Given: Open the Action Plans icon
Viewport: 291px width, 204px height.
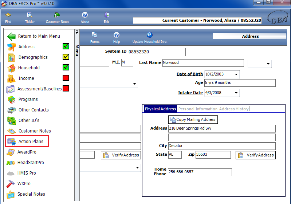Looking at the screenshot, I should click(12, 142).
